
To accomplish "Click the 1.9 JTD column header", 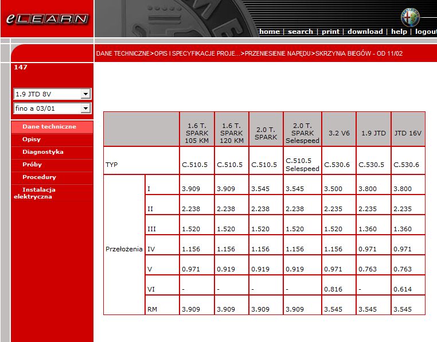I will (x=373, y=129).
